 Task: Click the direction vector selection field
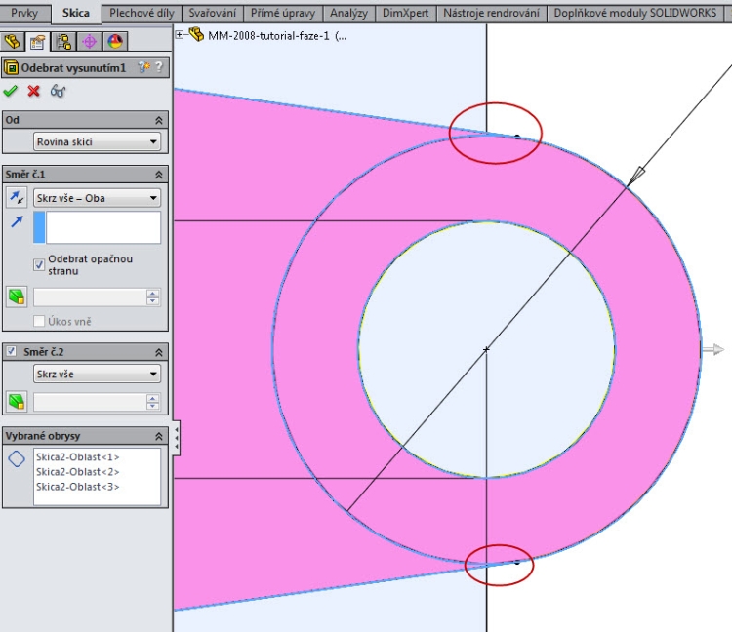(103, 227)
